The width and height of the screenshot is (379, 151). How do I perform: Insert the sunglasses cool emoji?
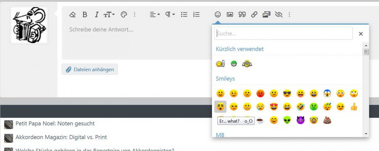287,94
